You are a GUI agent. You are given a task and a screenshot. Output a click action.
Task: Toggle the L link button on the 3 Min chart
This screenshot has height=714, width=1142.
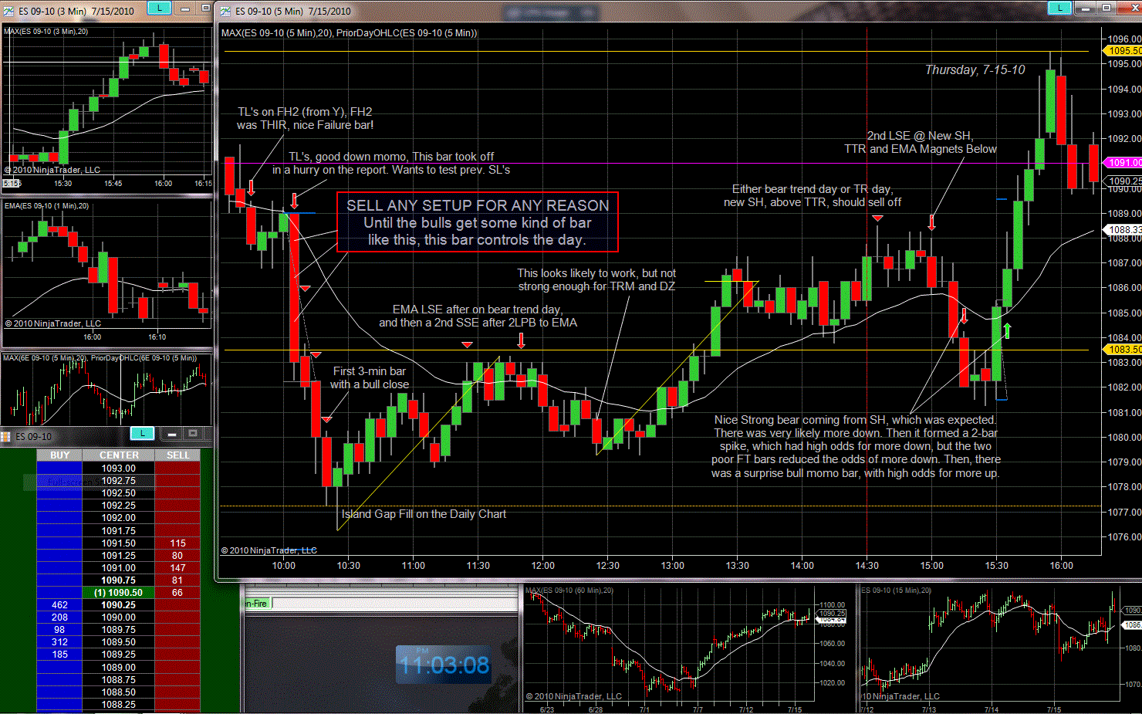[159, 8]
